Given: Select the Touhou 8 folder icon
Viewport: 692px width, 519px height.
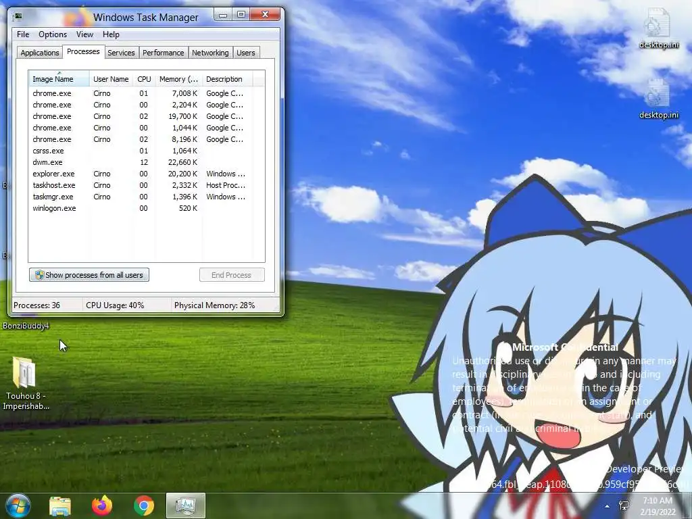Looking at the screenshot, I should pyautogui.click(x=24, y=373).
